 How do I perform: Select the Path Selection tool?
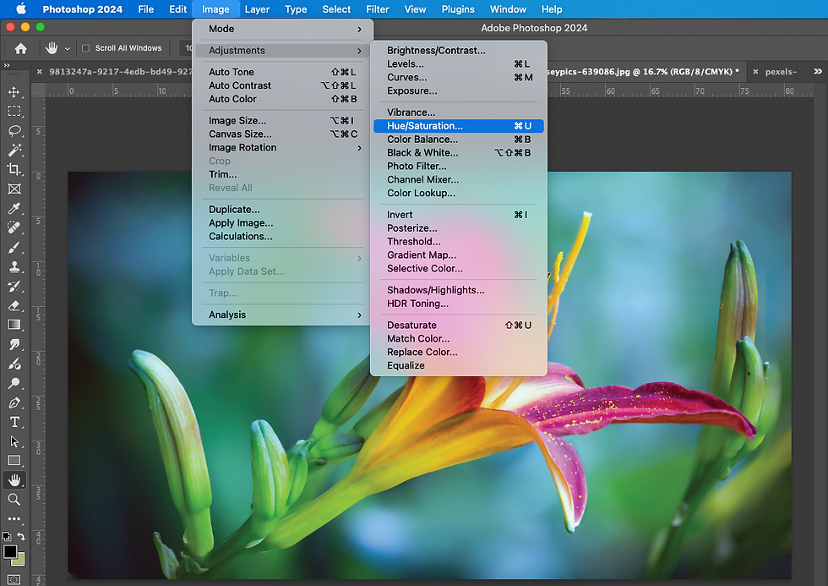[x=14, y=441]
